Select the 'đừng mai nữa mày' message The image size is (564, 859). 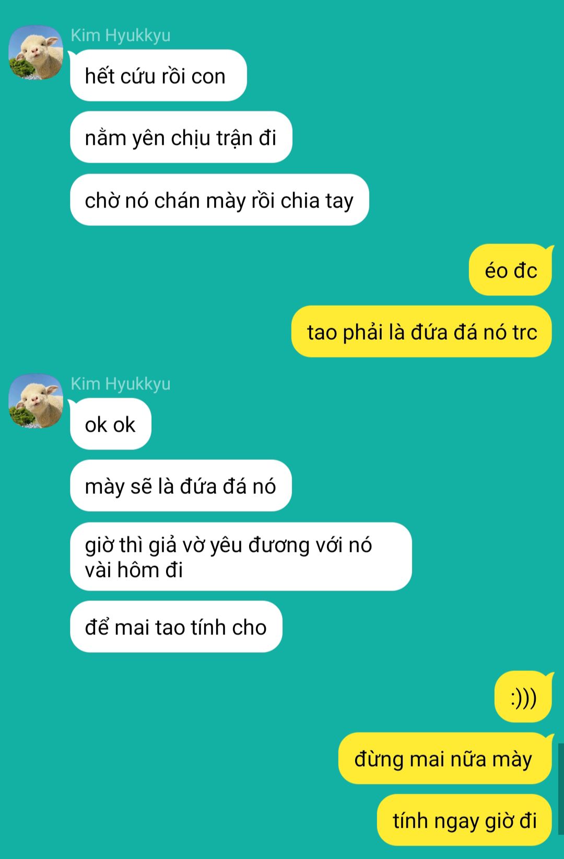445,759
